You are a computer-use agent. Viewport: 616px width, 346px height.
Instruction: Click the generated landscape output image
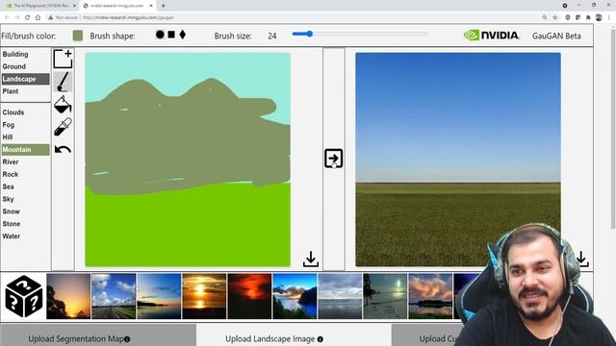458,160
